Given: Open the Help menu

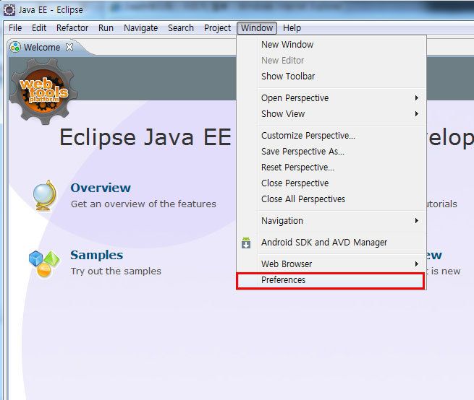Looking at the screenshot, I should tap(292, 28).
